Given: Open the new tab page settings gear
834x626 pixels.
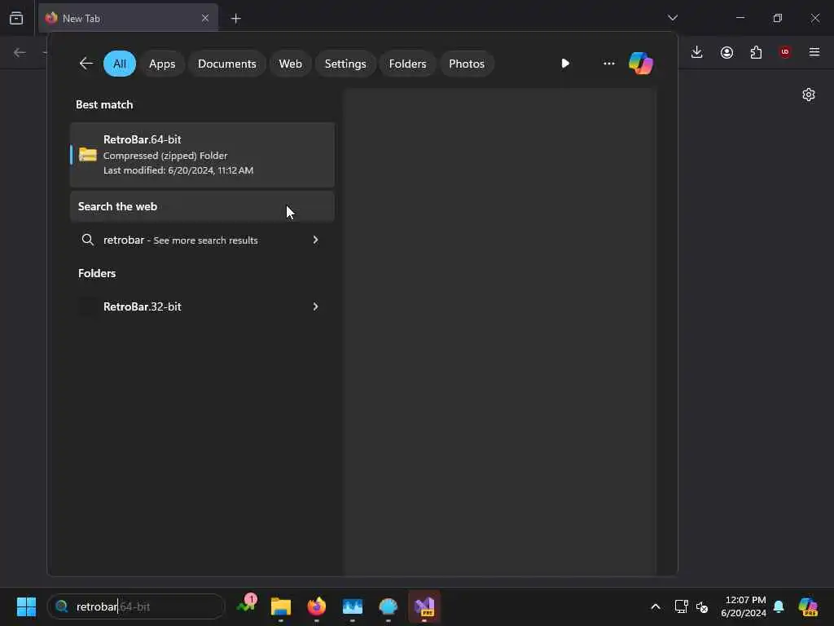Looking at the screenshot, I should pos(809,95).
